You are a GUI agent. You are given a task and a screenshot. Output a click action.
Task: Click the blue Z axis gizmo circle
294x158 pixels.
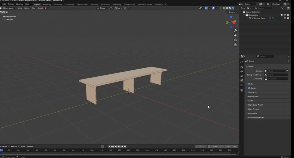[231, 17]
